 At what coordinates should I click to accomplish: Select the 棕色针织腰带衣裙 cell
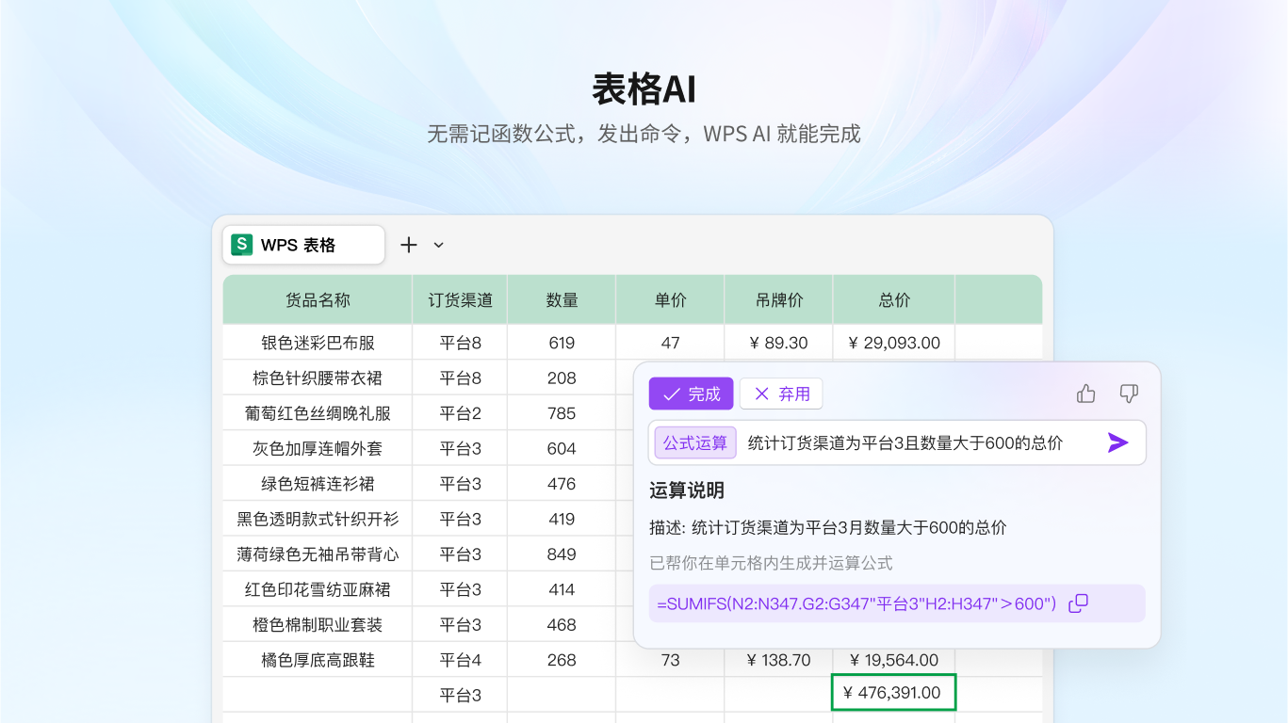click(318, 378)
